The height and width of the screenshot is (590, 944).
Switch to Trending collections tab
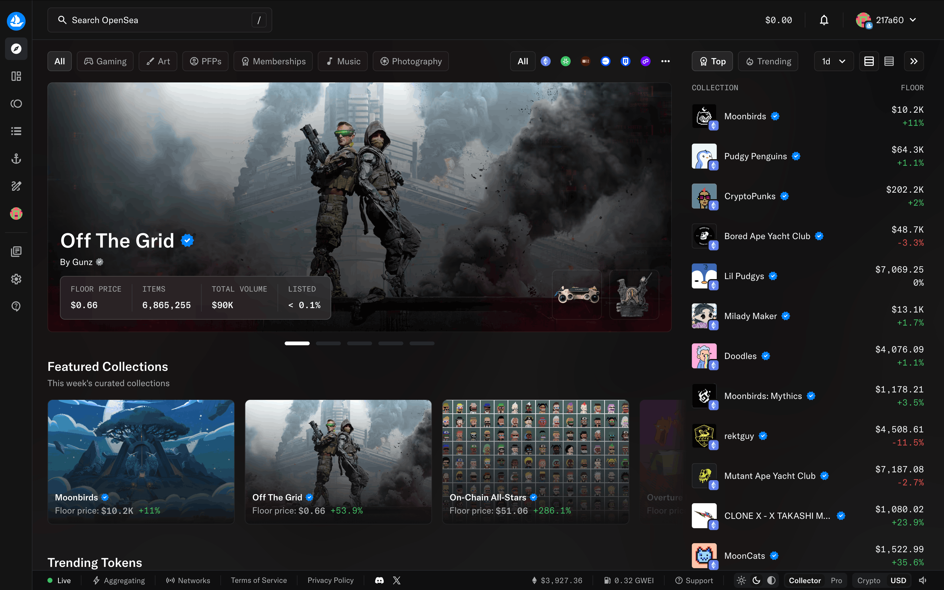pyautogui.click(x=768, y=61)
